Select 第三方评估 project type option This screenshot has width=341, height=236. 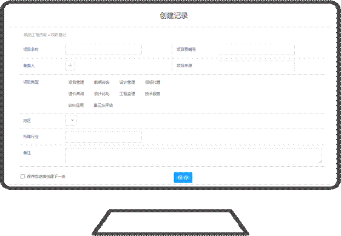tap(103, 106)
